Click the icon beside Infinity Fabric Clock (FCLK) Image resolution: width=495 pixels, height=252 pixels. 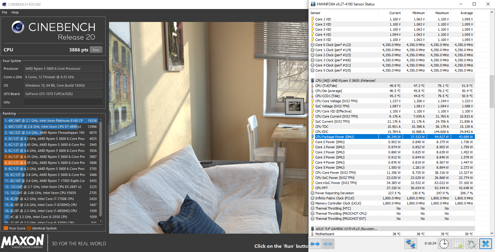tap(313, 198)
